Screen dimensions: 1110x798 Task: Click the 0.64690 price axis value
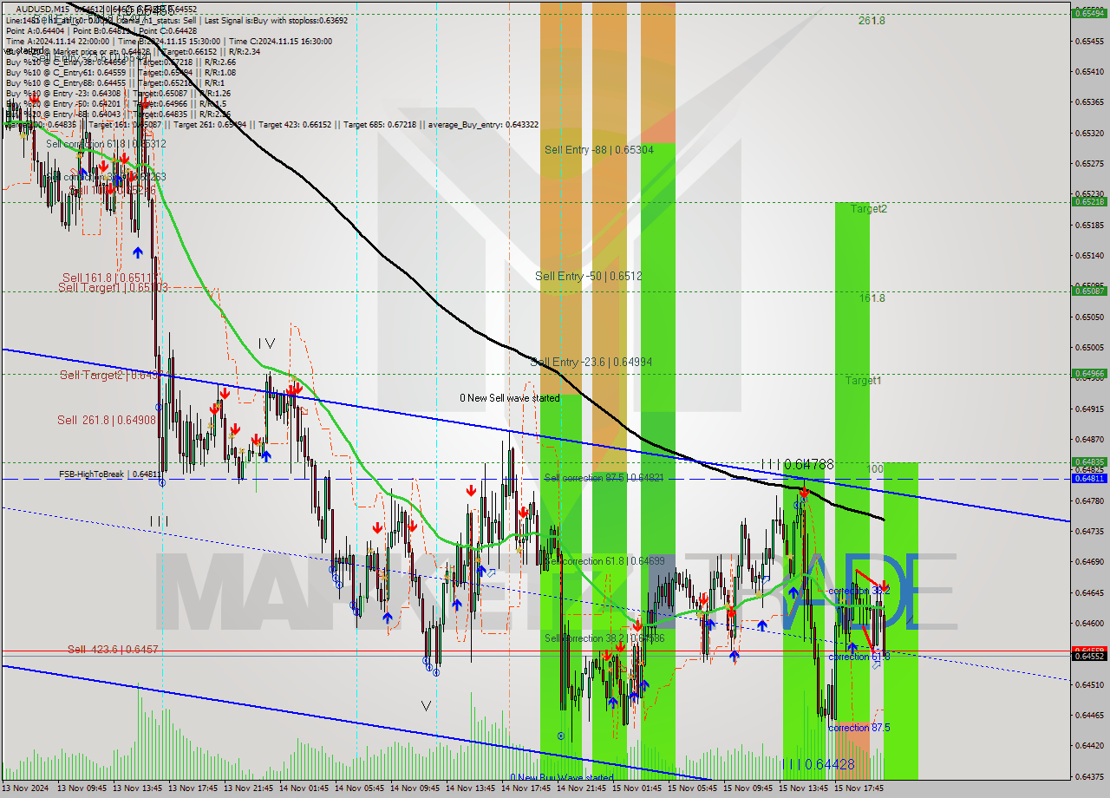pyautogui.click(x=1088, y=561)
